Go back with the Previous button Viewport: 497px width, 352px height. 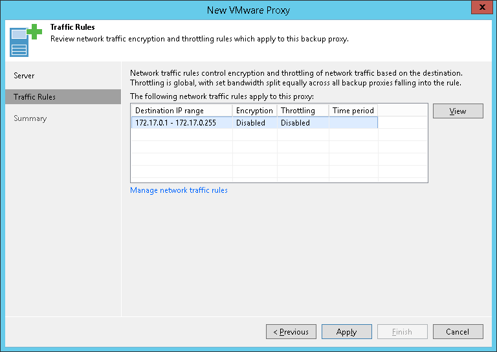click(291, 332)
